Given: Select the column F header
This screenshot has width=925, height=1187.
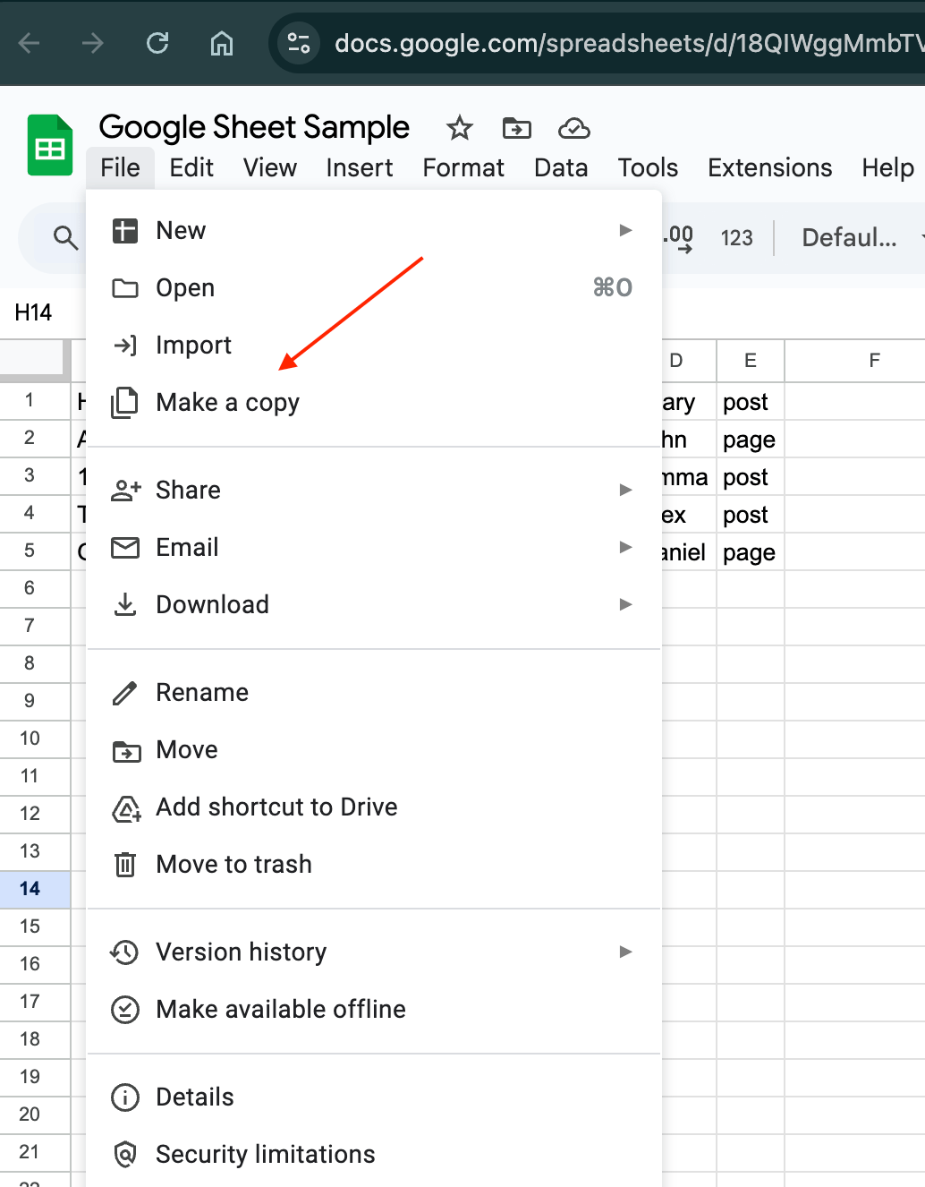Looking at the screenshot, I should (x=874, y=360).
